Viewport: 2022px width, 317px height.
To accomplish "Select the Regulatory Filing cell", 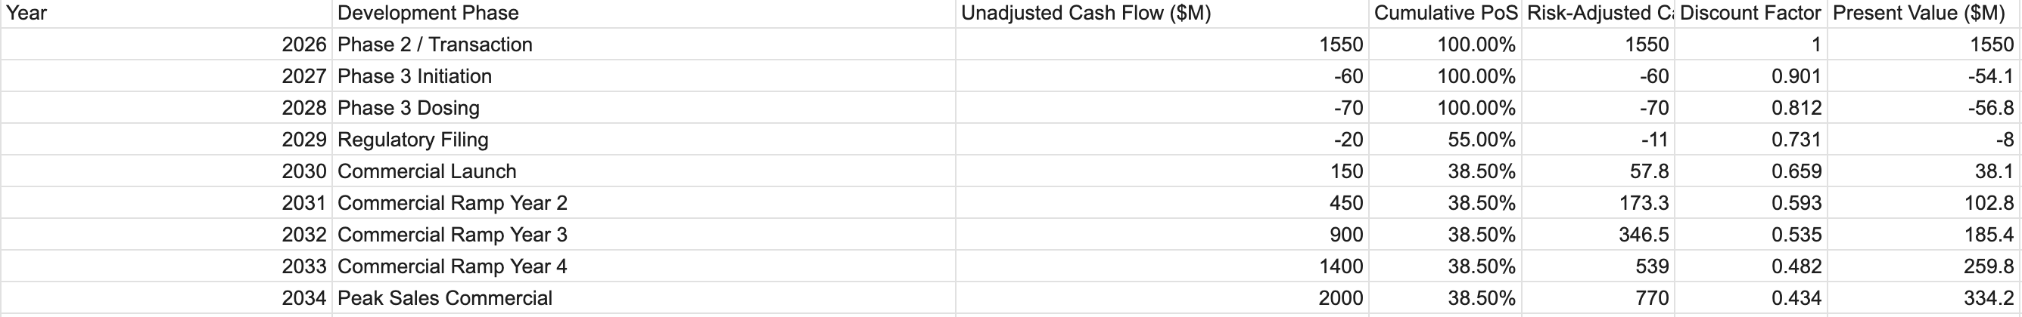I will (x=643, y=140).
